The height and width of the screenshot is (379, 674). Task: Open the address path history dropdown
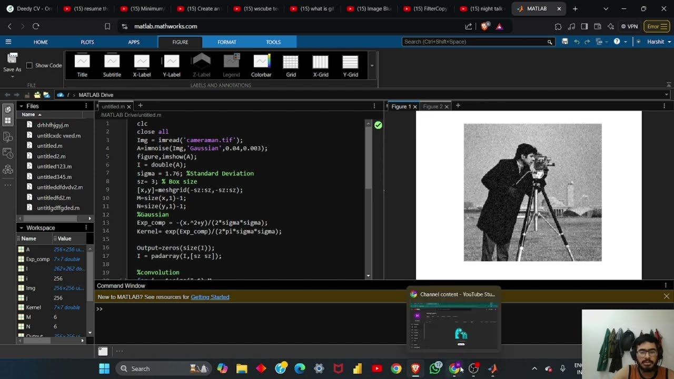pos(667,95)
